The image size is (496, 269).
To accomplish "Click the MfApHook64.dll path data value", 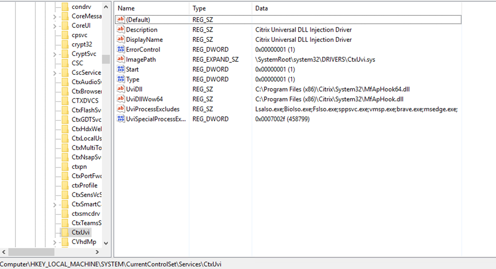I will tap(333, 89).
